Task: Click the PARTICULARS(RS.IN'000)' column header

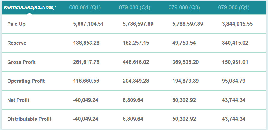Action: 30,7
